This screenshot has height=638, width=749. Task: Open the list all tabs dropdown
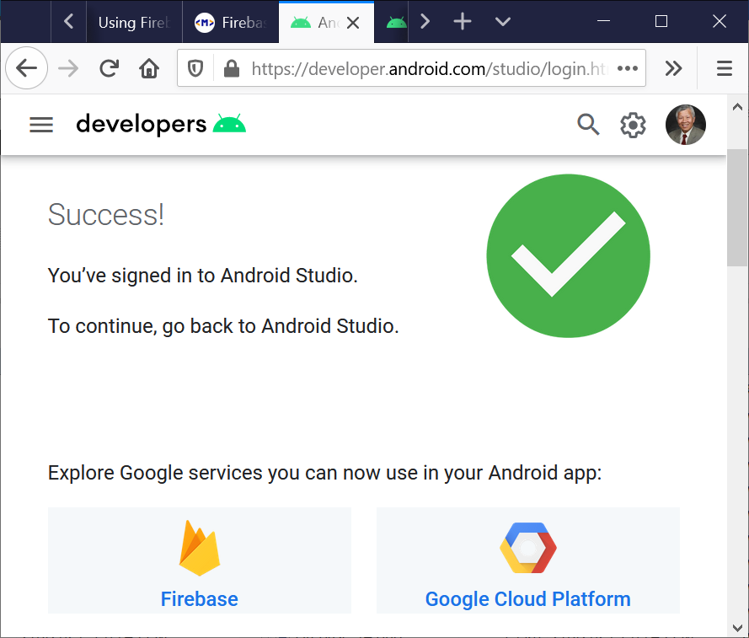[x=503, y=22]
